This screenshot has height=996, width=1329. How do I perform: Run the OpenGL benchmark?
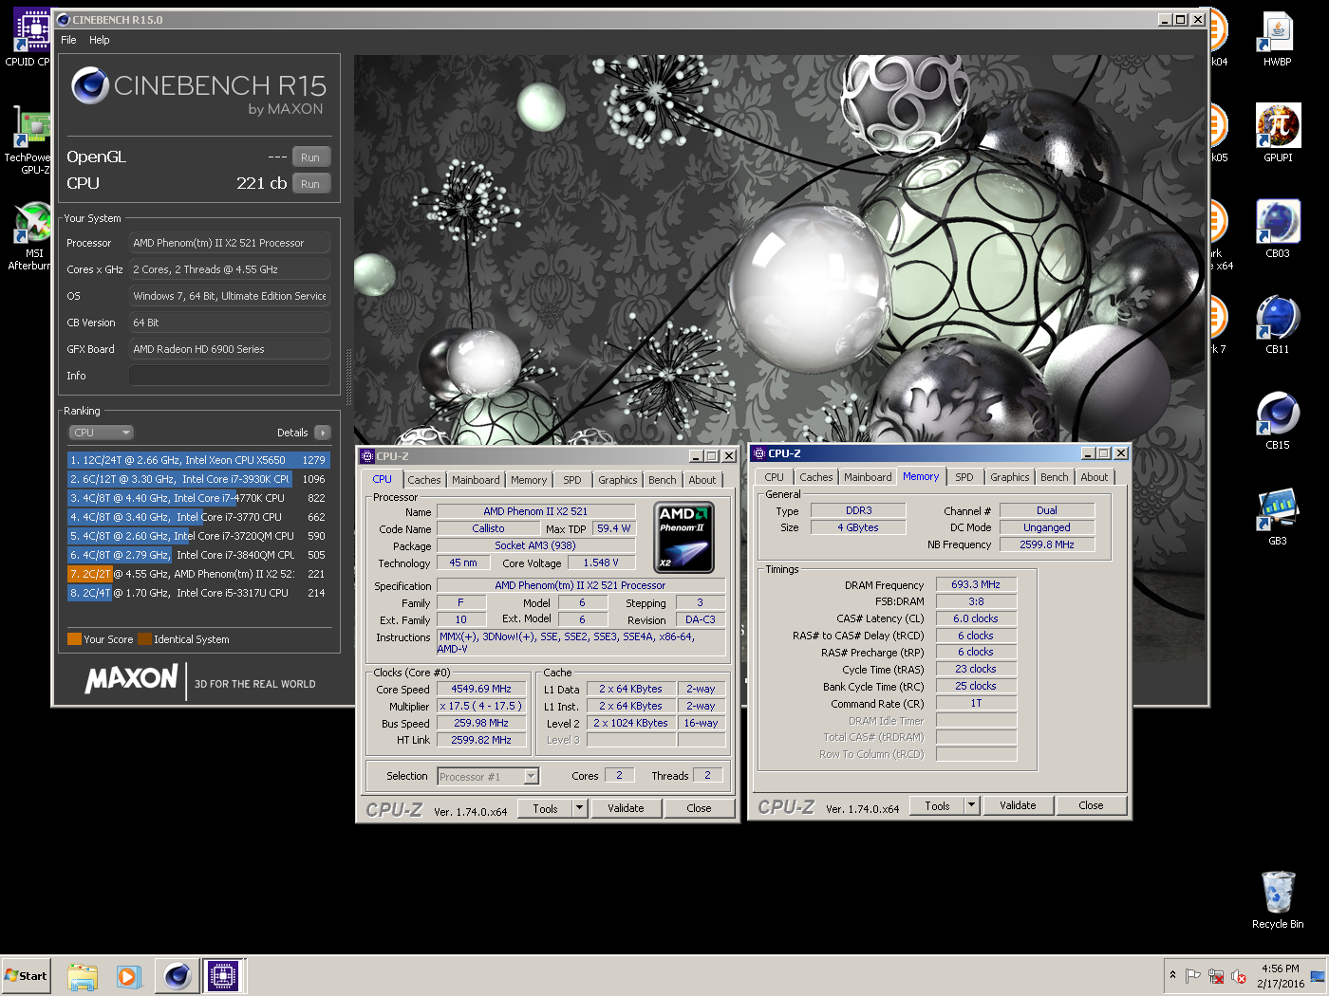click(310, 157)
